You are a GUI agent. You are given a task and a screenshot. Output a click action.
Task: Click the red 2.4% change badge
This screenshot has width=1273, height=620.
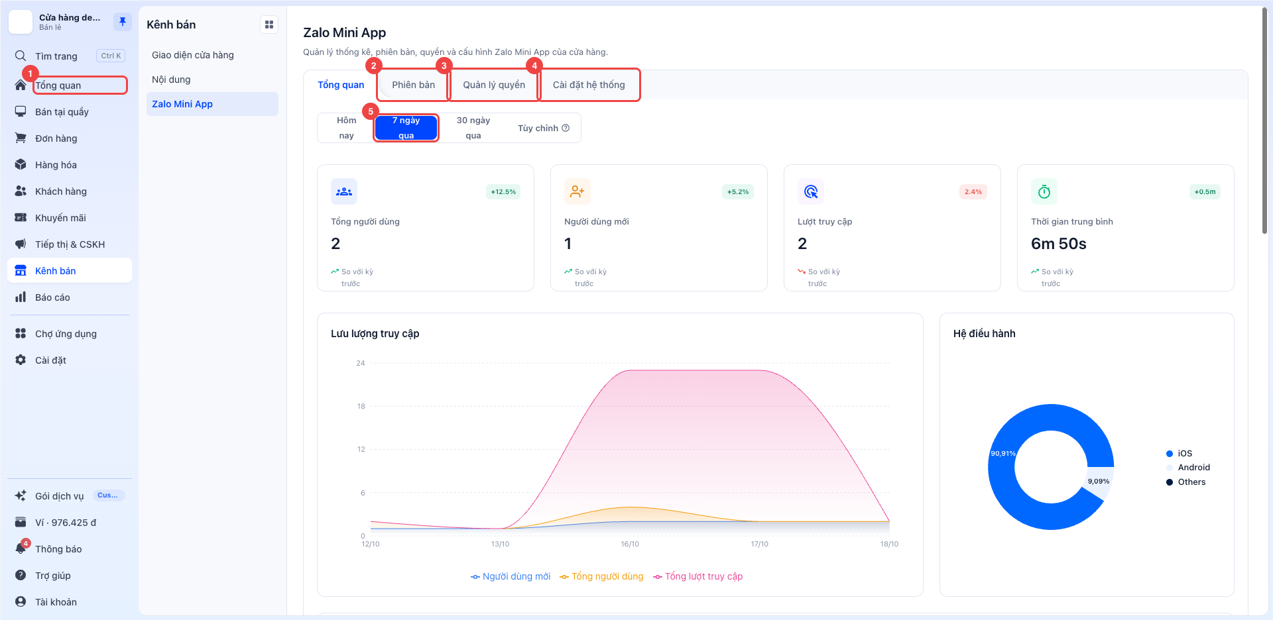[973, 191]
